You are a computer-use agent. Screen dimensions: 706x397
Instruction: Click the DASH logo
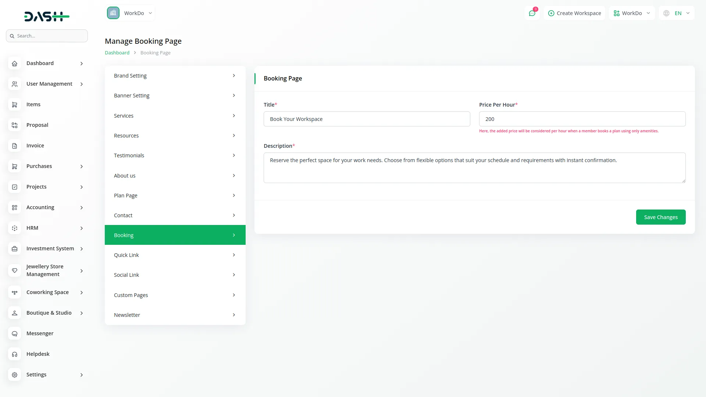(47, 16)
